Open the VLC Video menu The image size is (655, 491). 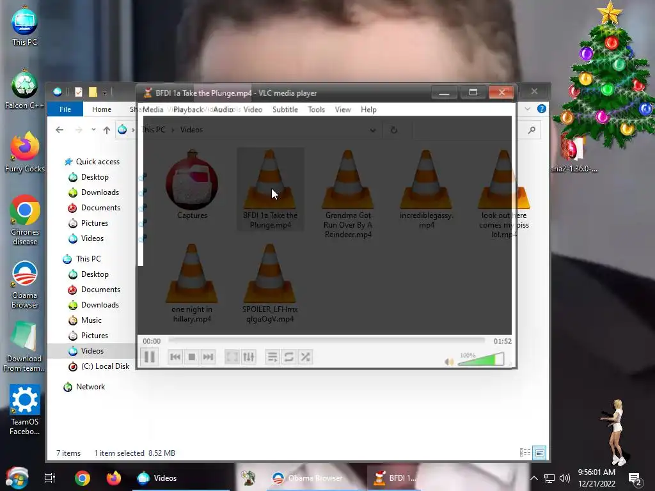pyautogui.click(x=253, y=109)
